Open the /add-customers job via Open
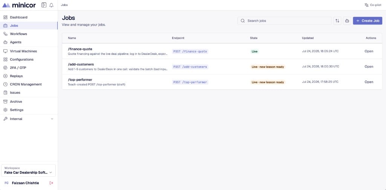Screen dimensions: 386x190 point(369,67)
